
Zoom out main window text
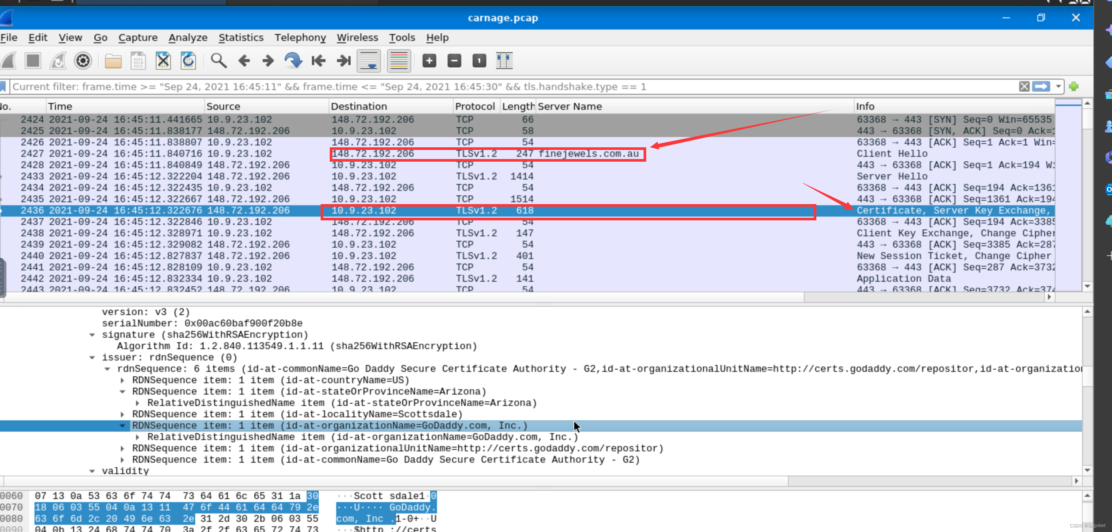click(454, 61)
